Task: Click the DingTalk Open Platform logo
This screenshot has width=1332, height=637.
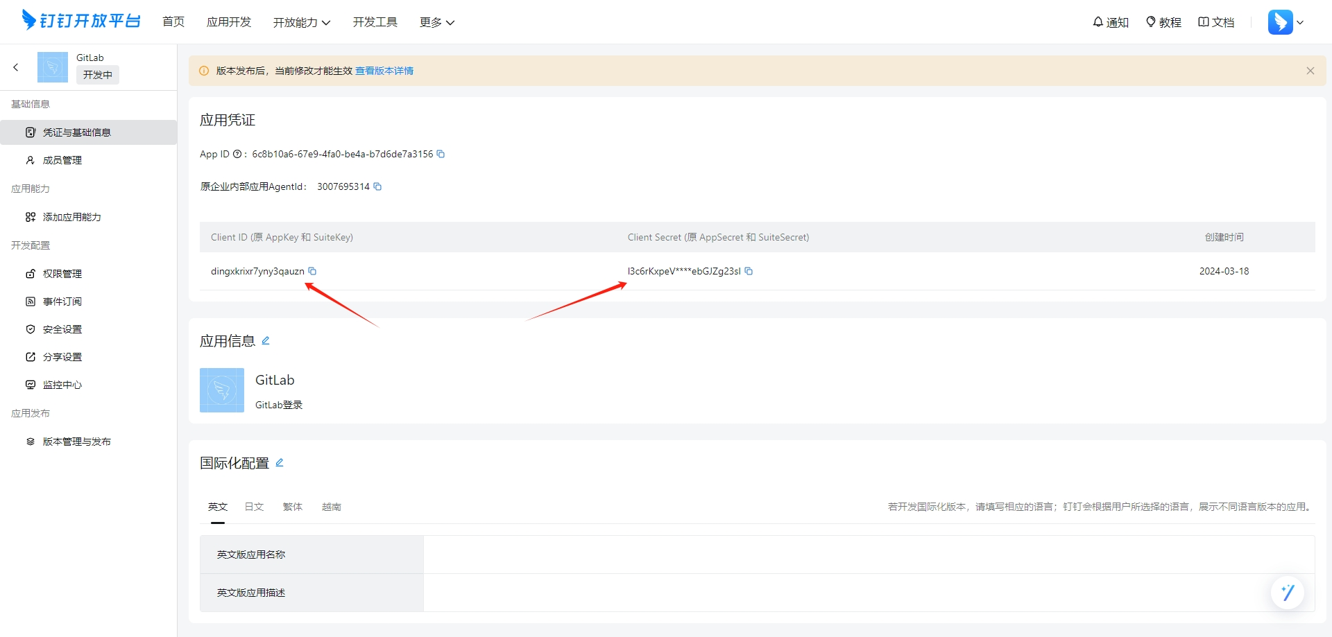Action: [81, 21]
